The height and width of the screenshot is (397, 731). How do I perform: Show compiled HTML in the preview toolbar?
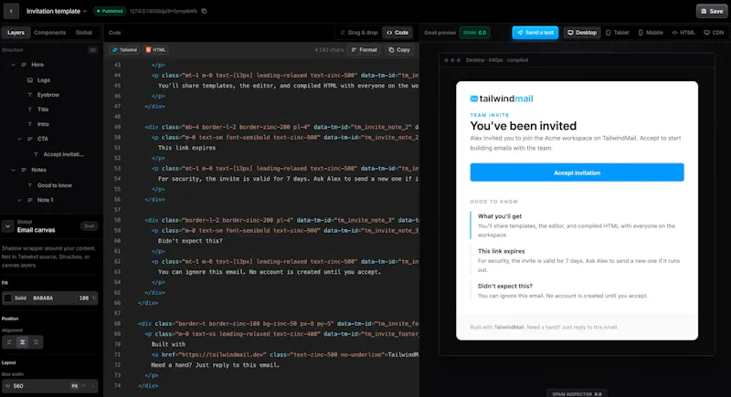(x=683, y=33)
